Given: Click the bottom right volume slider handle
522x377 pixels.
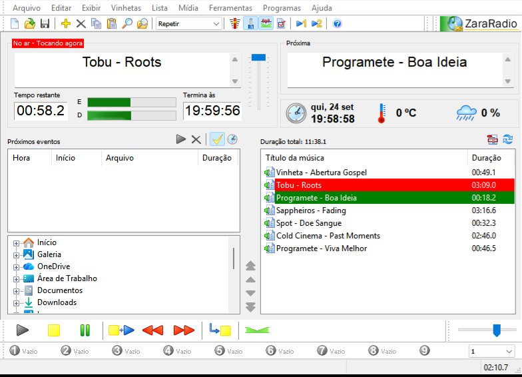Looking at the screenshot, I should 497,330.
